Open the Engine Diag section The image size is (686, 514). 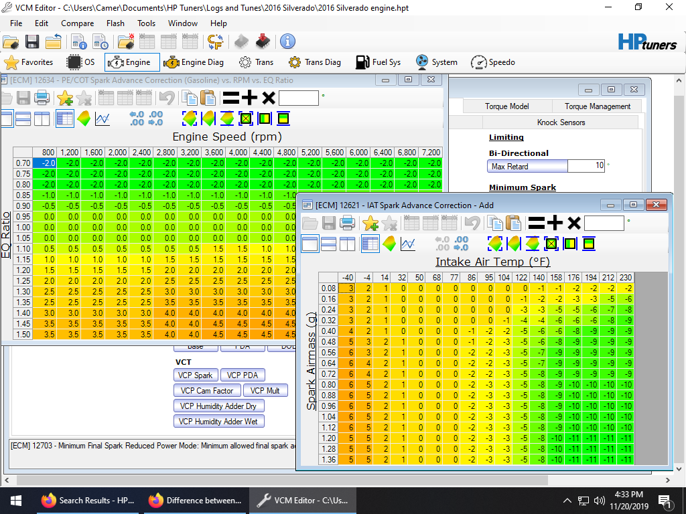194,62
